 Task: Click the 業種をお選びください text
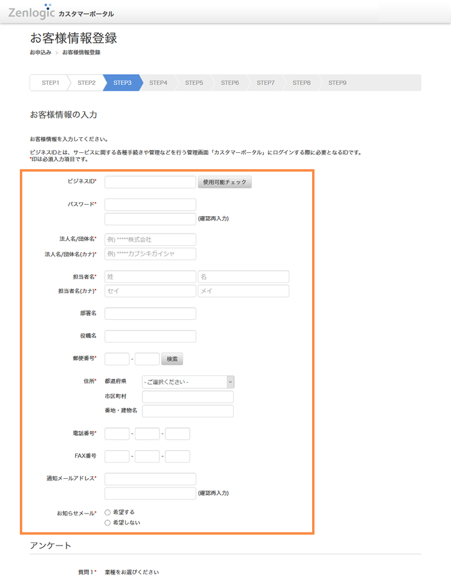(132, 572)
